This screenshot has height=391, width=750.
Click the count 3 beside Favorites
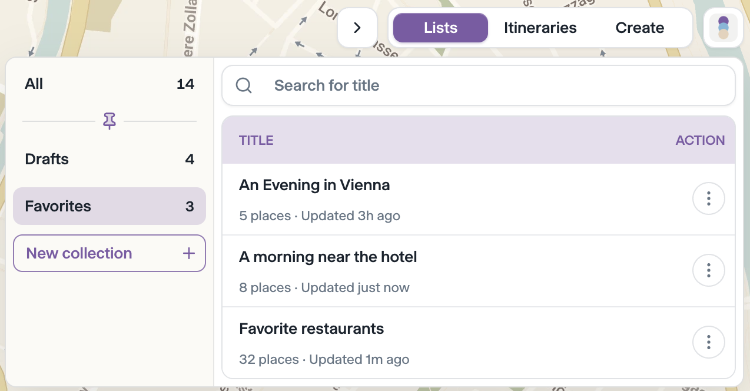[190, 206]
